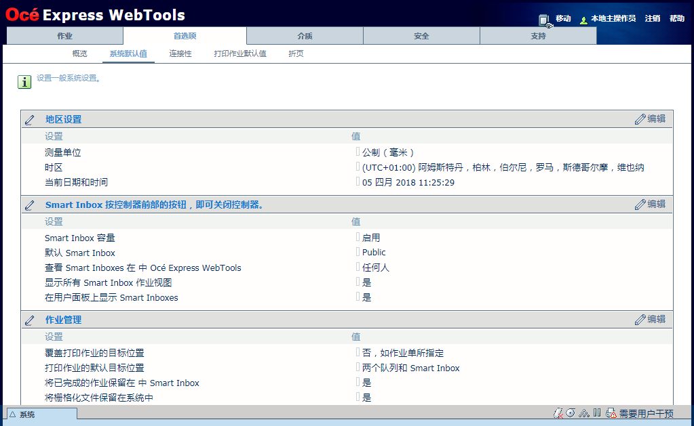Click the Public value
Viewport: 694px width, 426px height.
point(374,253)
